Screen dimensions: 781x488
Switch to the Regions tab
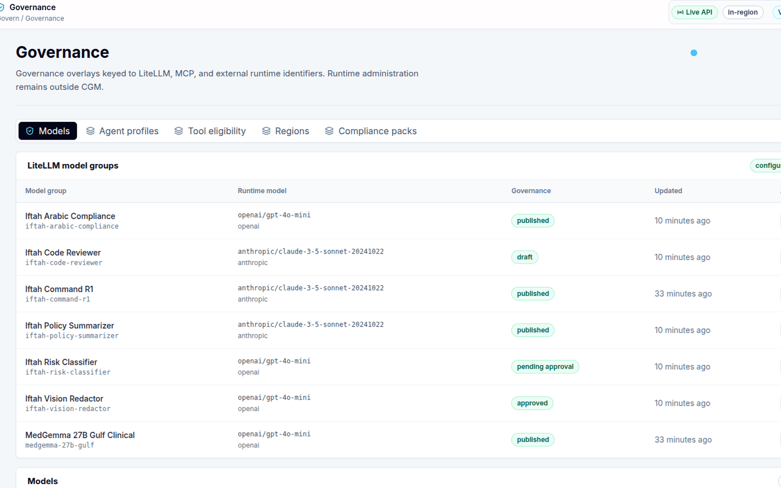click(286, 131)
